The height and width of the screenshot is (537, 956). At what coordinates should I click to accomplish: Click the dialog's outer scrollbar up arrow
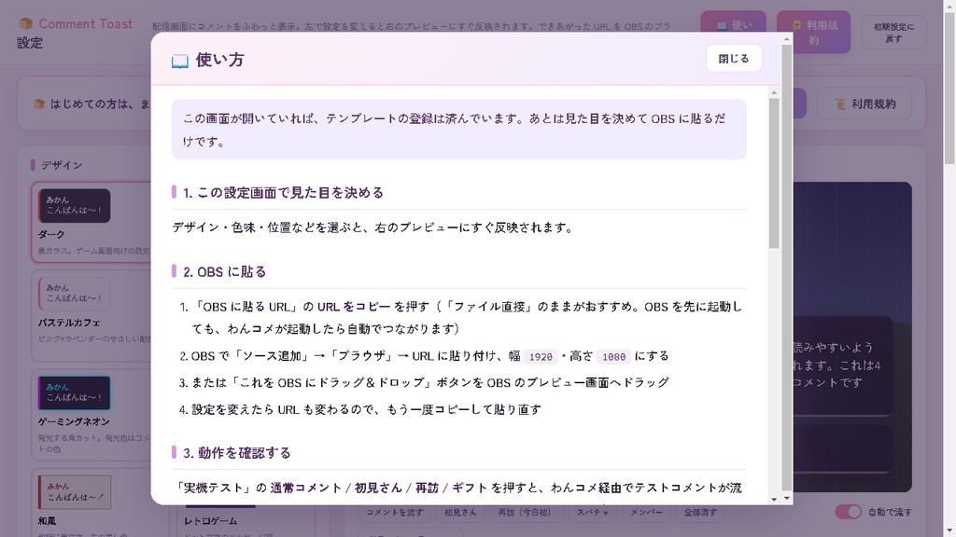pyautogui.click(x=786, y=39)
